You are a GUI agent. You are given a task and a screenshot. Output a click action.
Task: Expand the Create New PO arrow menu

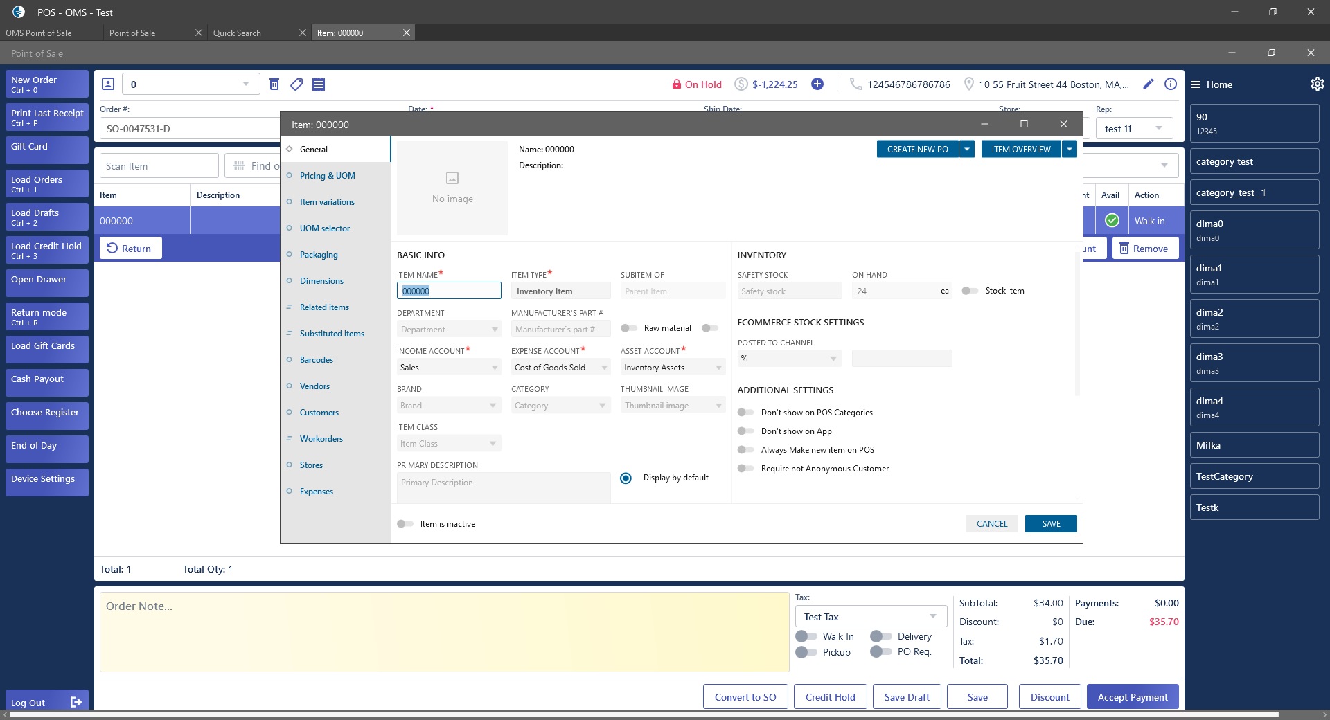pos(967,150)
